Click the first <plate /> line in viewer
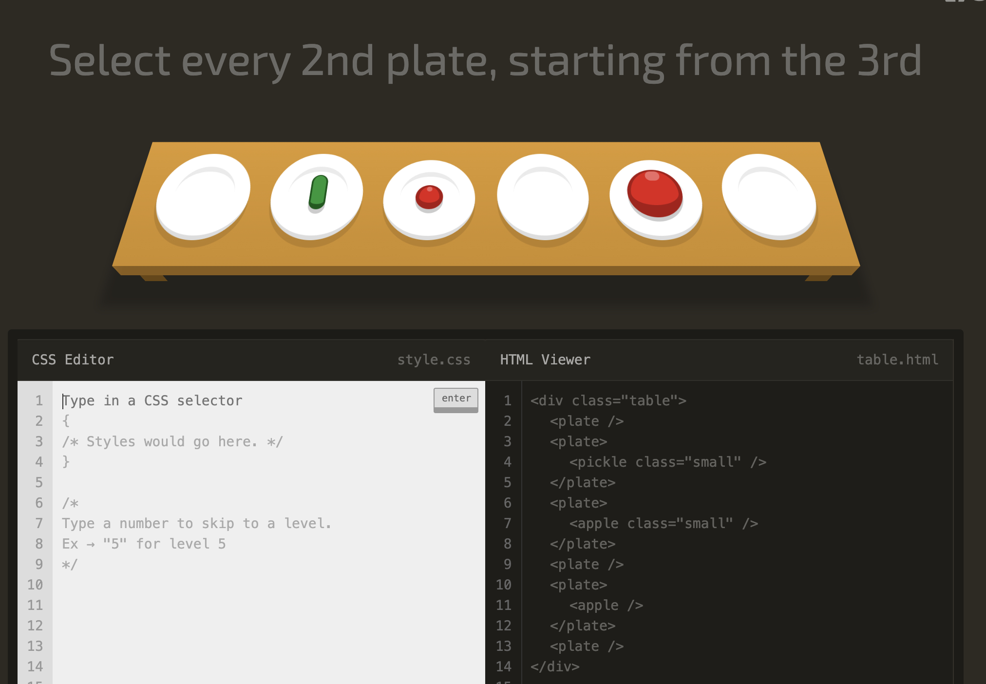 (x=587, y=421)
